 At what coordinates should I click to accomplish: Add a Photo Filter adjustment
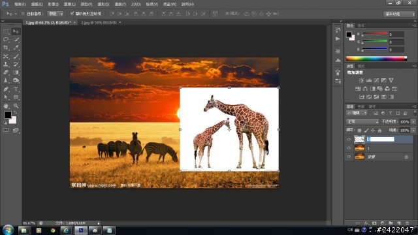pos(380,89)
